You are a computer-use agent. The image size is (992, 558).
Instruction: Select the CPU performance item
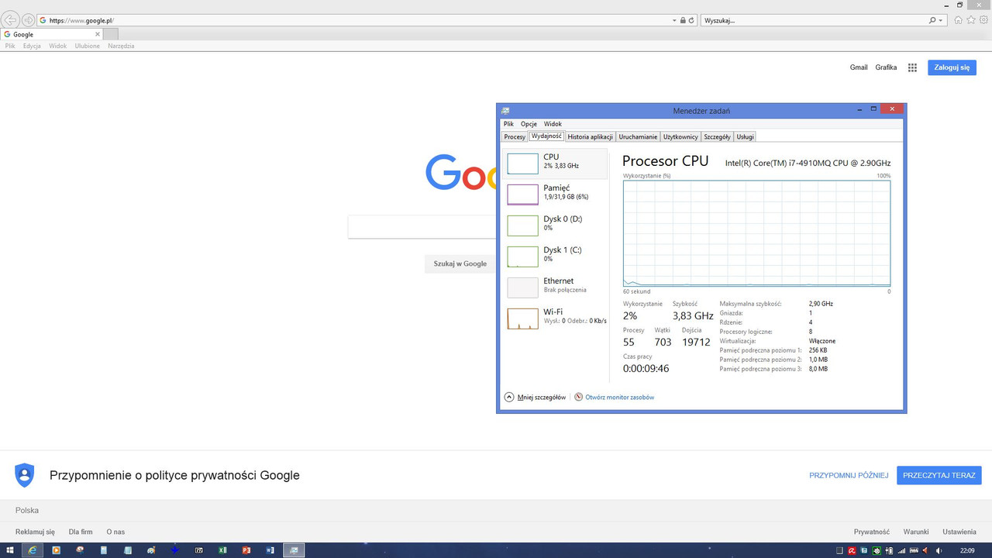pyautogui.click(x=555, y=163)
